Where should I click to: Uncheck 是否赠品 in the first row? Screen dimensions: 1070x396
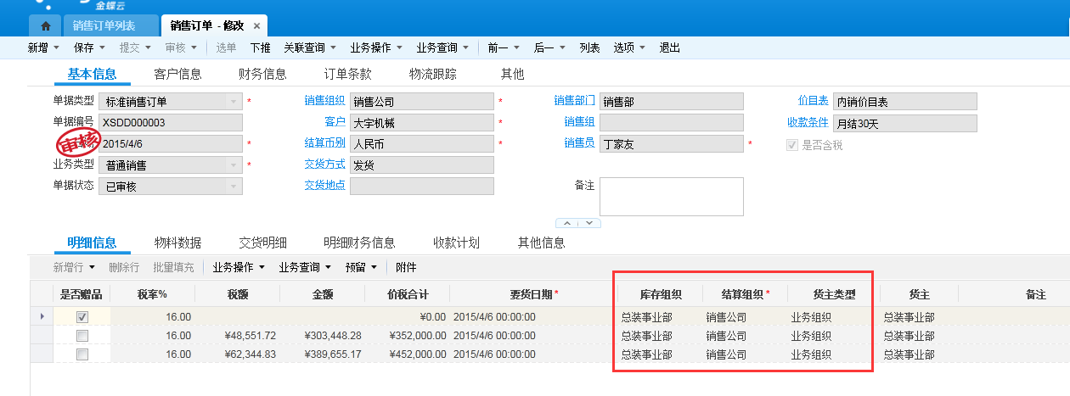click(82, 316)
